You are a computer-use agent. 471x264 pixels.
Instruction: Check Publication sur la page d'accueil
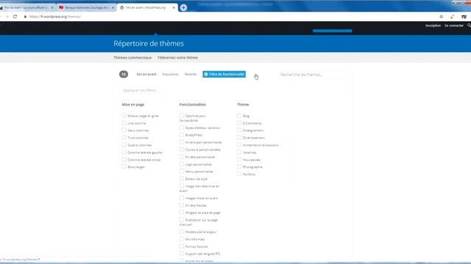pyautogui.click(x=182, y=220)
